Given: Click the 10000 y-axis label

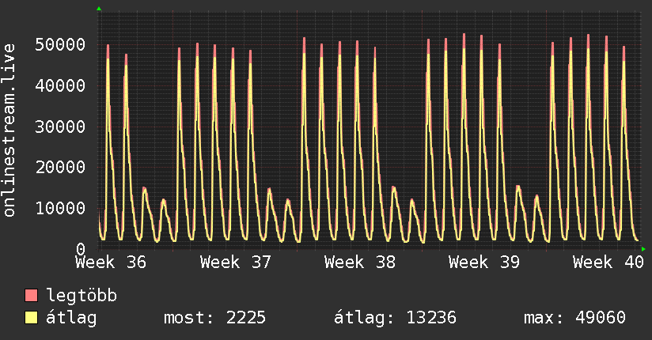Looking at the screenshot, I should coord(60,208).
